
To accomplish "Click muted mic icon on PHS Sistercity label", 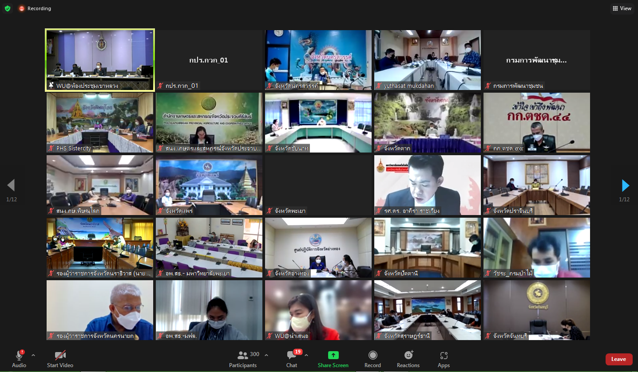I will pos(51,149).
